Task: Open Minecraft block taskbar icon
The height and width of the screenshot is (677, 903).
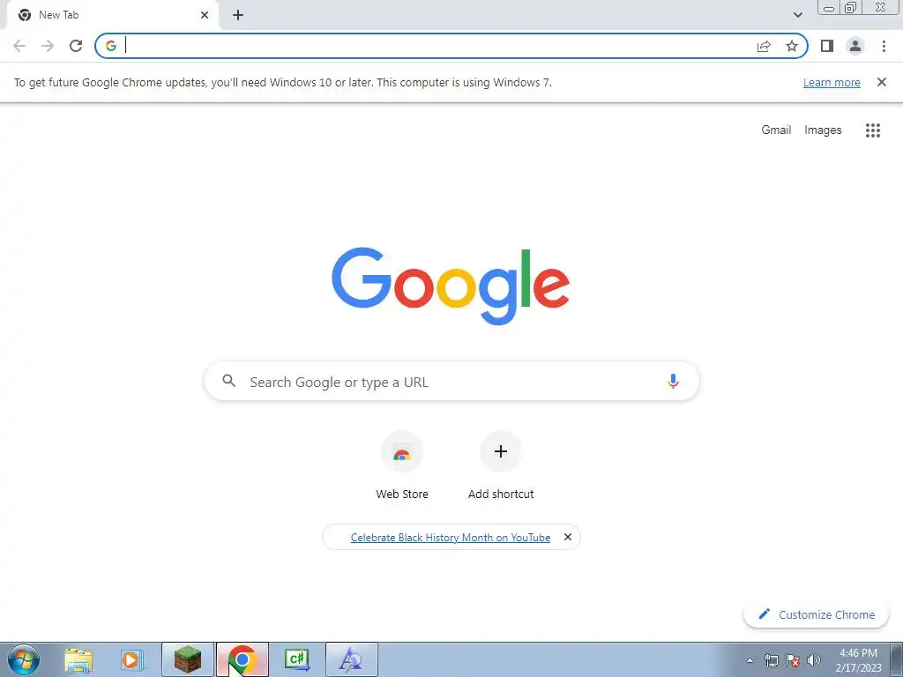Action: pyautogui.click(x=188, y=660)
